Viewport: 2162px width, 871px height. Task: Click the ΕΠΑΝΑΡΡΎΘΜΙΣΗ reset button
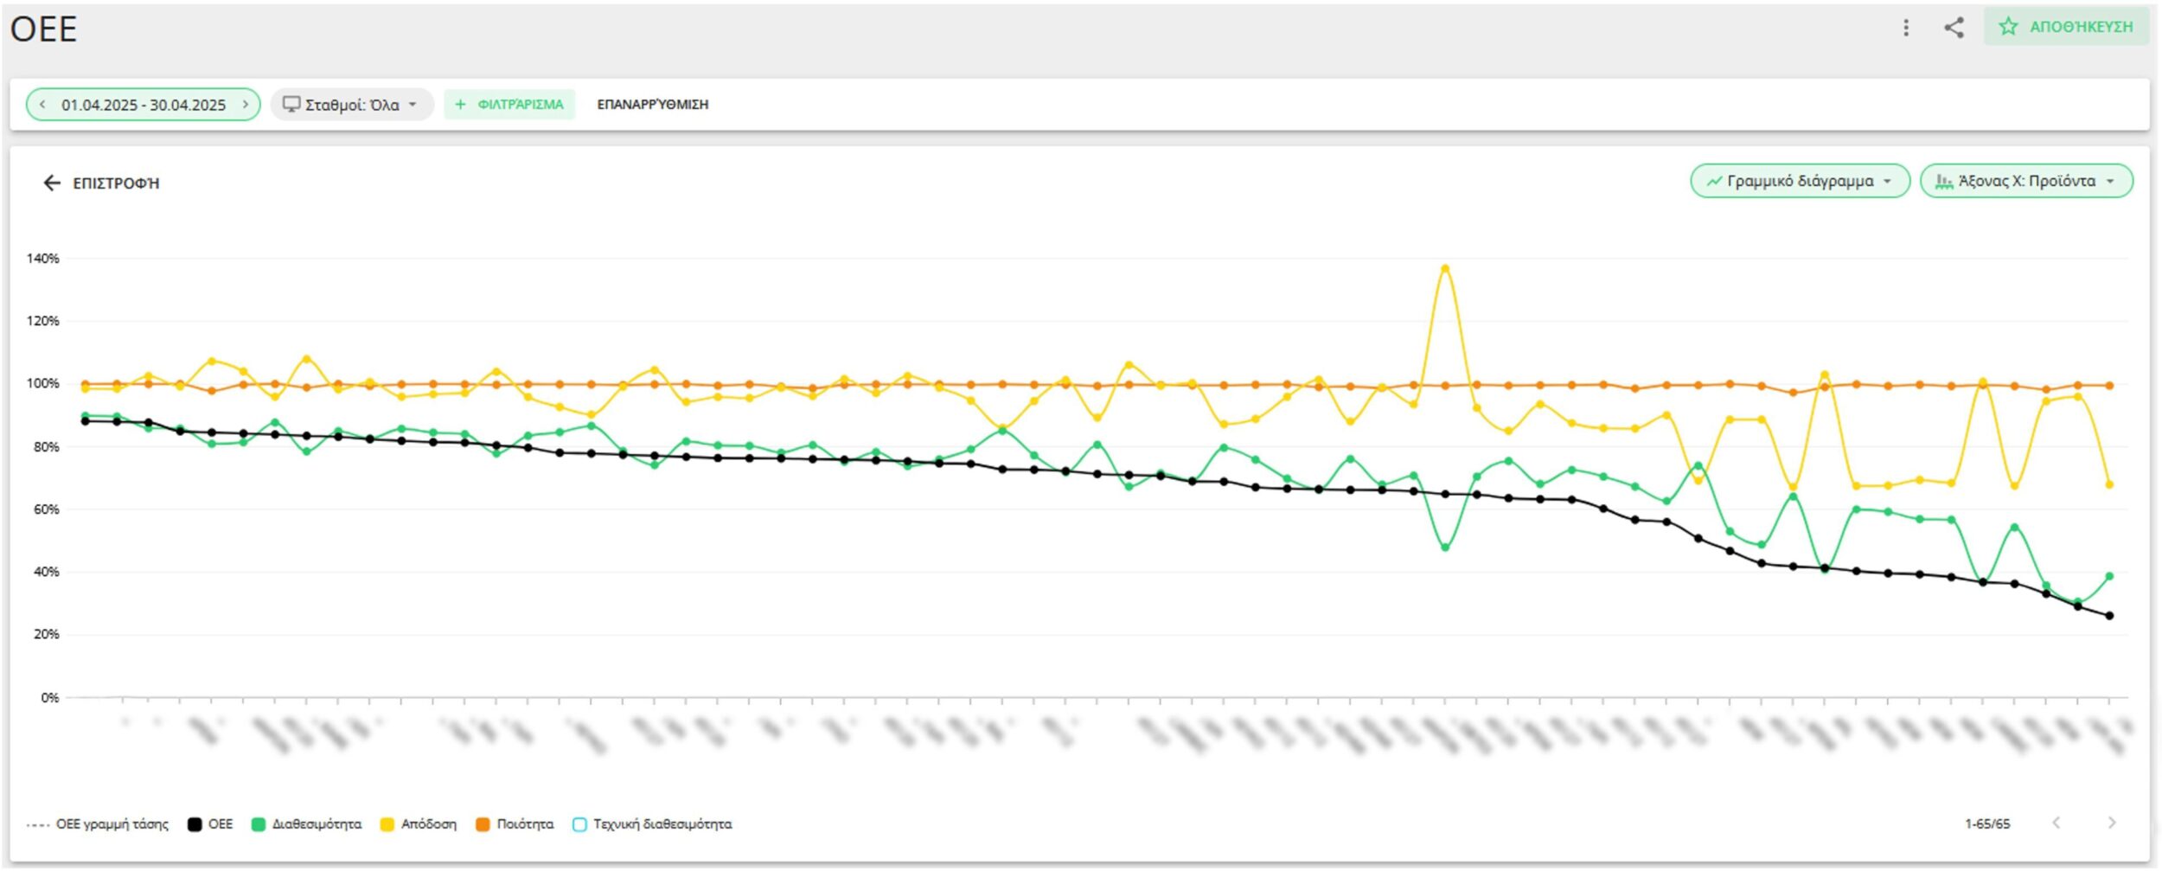click(x=652, y=105)
